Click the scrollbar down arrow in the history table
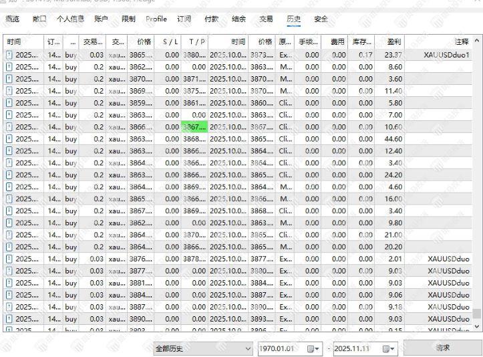483x357 pixels. (x=476, y=326)
